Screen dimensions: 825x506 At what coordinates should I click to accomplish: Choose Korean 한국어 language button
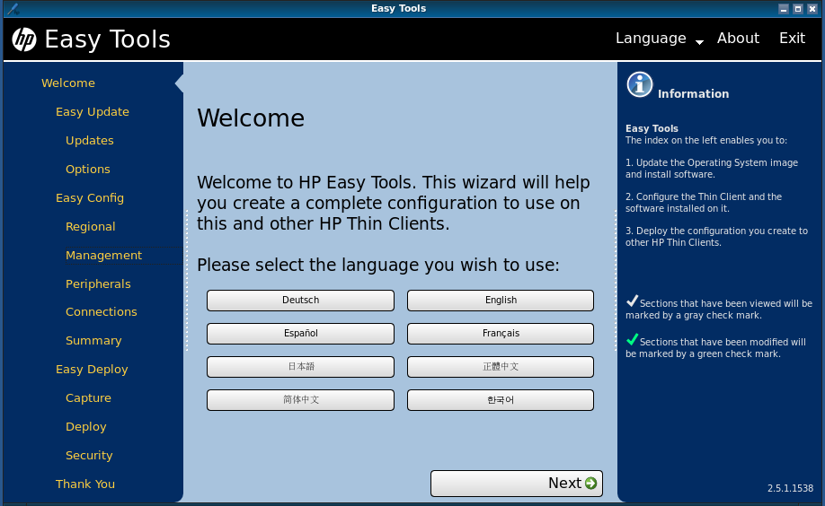(501, 399)
